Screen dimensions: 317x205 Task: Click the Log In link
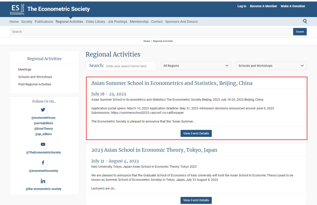pyautogui.click(x=242, y=6)
